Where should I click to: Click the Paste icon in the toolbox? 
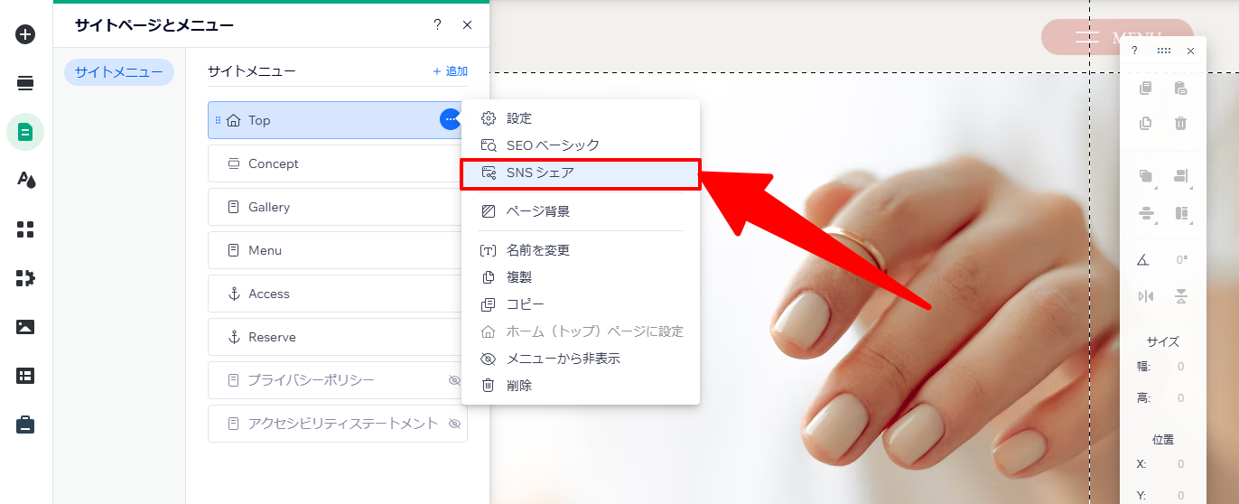[1180, 89]
